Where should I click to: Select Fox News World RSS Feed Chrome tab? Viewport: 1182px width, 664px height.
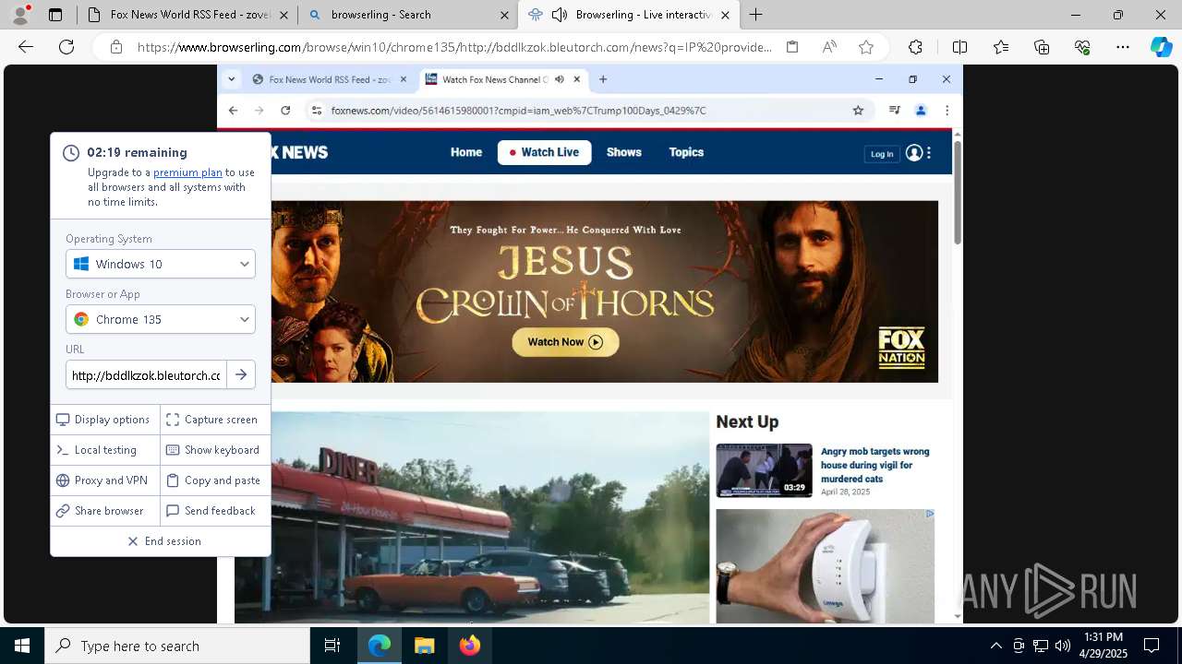coord(330,79)
